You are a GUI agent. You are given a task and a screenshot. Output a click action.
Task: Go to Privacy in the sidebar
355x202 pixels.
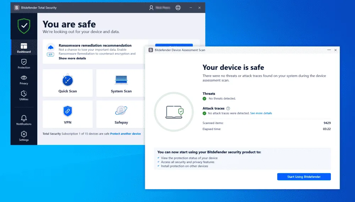[24, 80]
